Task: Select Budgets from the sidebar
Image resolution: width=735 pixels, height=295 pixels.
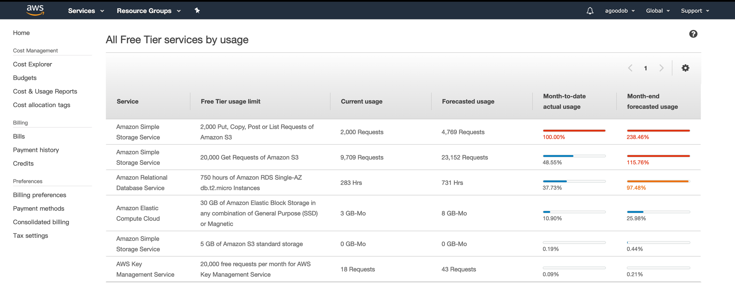Action: [25, 78]
